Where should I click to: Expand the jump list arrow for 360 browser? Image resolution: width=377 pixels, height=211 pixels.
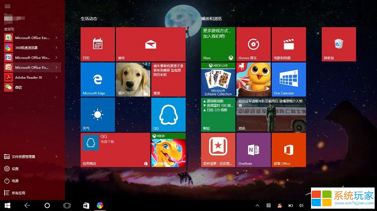pyautogui.click(x=57, y=47)
